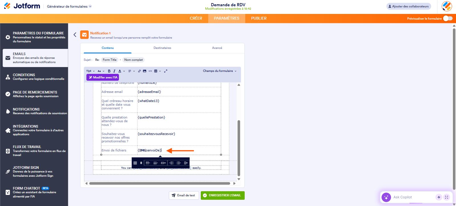Open alignment options dropdown arrow
Screen dimensions: 456x206
pos(134,71)
